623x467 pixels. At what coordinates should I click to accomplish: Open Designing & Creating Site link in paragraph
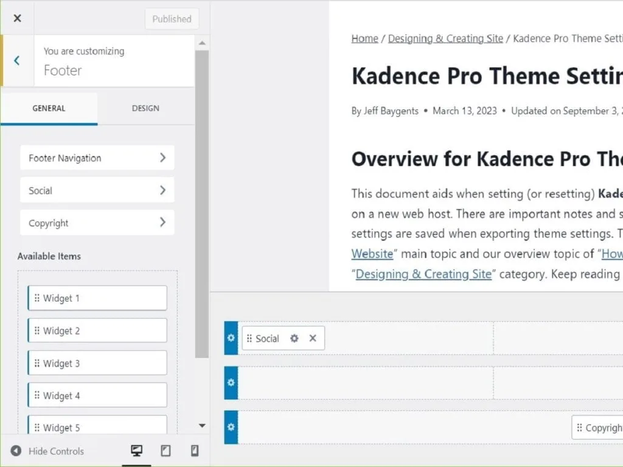click(423, 274)
